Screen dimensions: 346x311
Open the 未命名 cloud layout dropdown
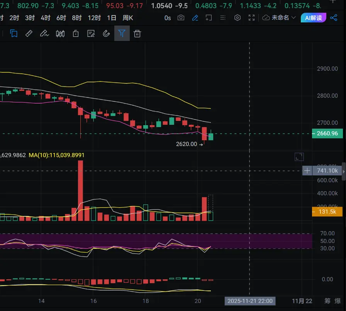point(279,18)
